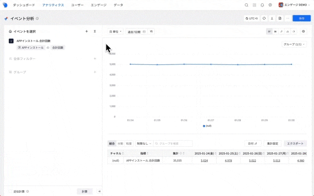Click the document icon beside the more-options button

pyautogui.click(x=280, y=18)
